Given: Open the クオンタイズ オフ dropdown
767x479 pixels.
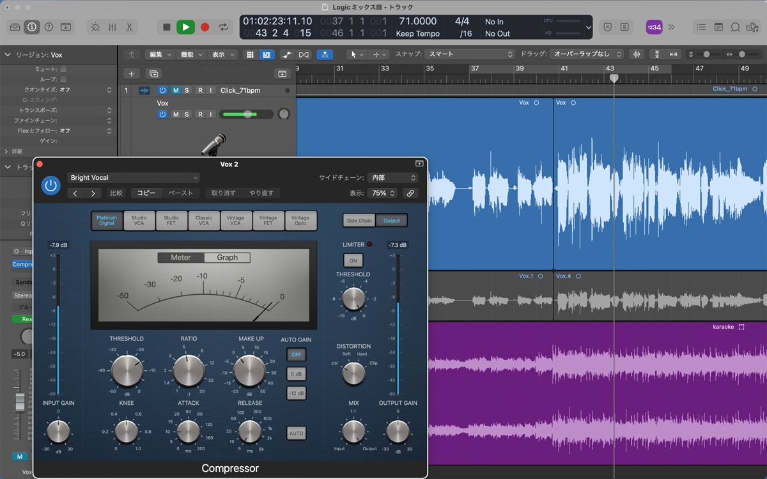Looking at the screenshot, I should 86,90.
